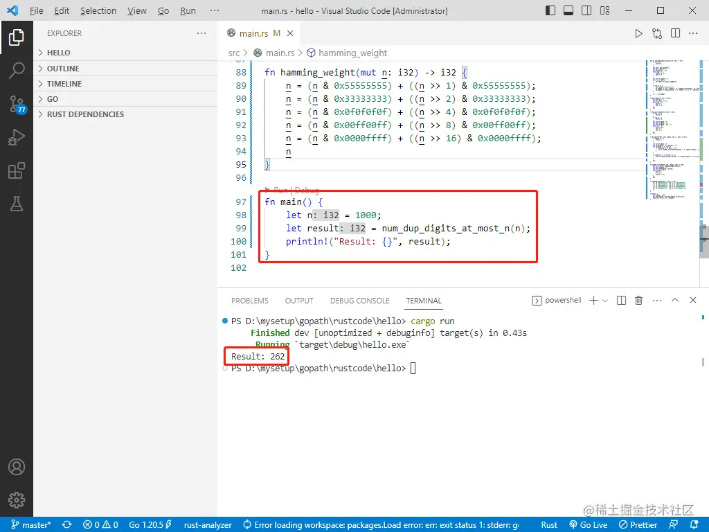The image size is (709, 532).
Task: Open the Accounts icon
Action: pyautogui.click(x=17, y=467)
